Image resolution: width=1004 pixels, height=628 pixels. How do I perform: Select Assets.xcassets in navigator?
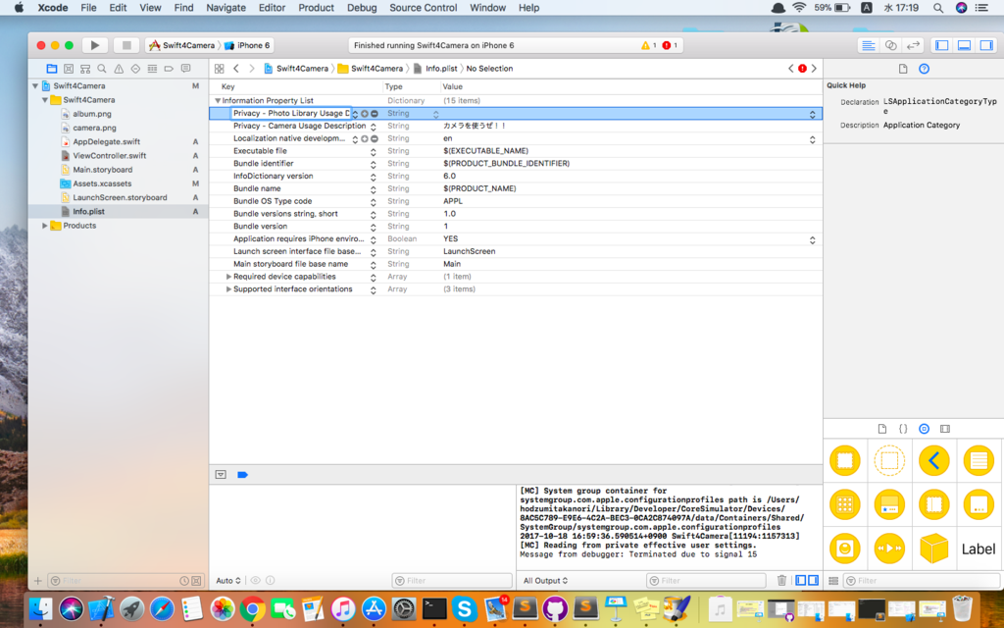(102, 183)
